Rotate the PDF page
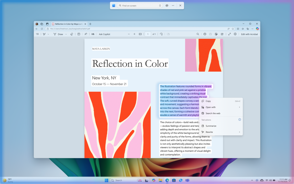Screen dimensions: 294x184 (161, 34)
